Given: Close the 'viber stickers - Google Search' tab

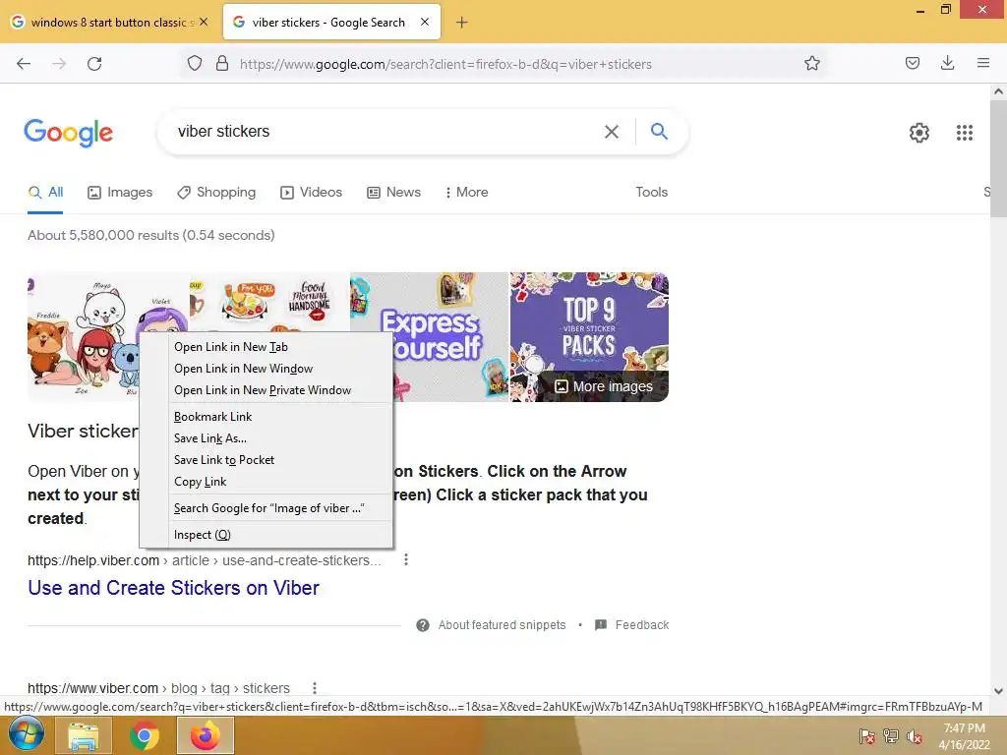Looking at the screenshot, I should [x=425, y=22].
